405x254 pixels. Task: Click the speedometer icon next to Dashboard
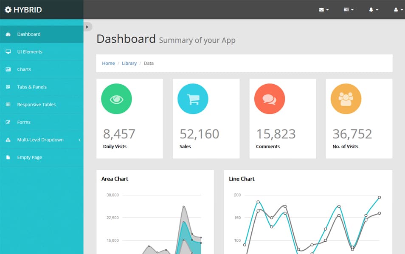[9, 34]
